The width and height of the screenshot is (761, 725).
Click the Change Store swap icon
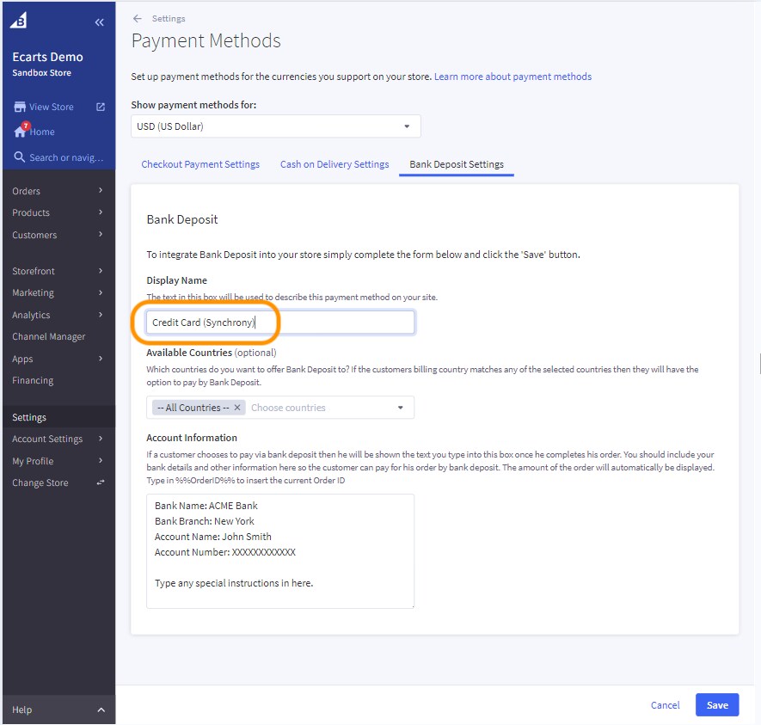pyautogui.click(x=101, y=482)
